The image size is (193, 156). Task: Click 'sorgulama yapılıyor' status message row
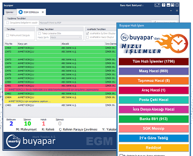coord(60,101)
